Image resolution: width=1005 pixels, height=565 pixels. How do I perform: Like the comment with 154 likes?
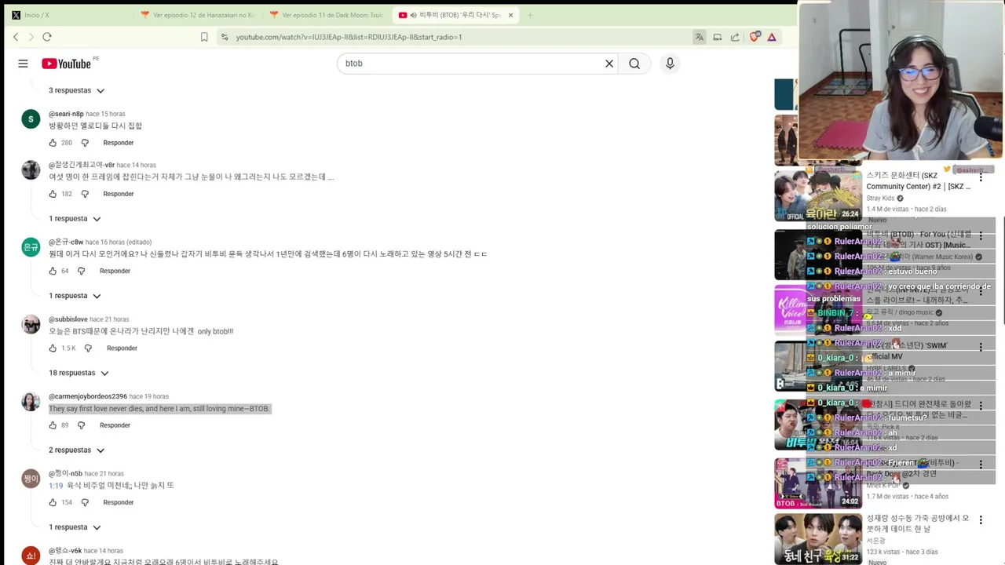coord(53,502)
